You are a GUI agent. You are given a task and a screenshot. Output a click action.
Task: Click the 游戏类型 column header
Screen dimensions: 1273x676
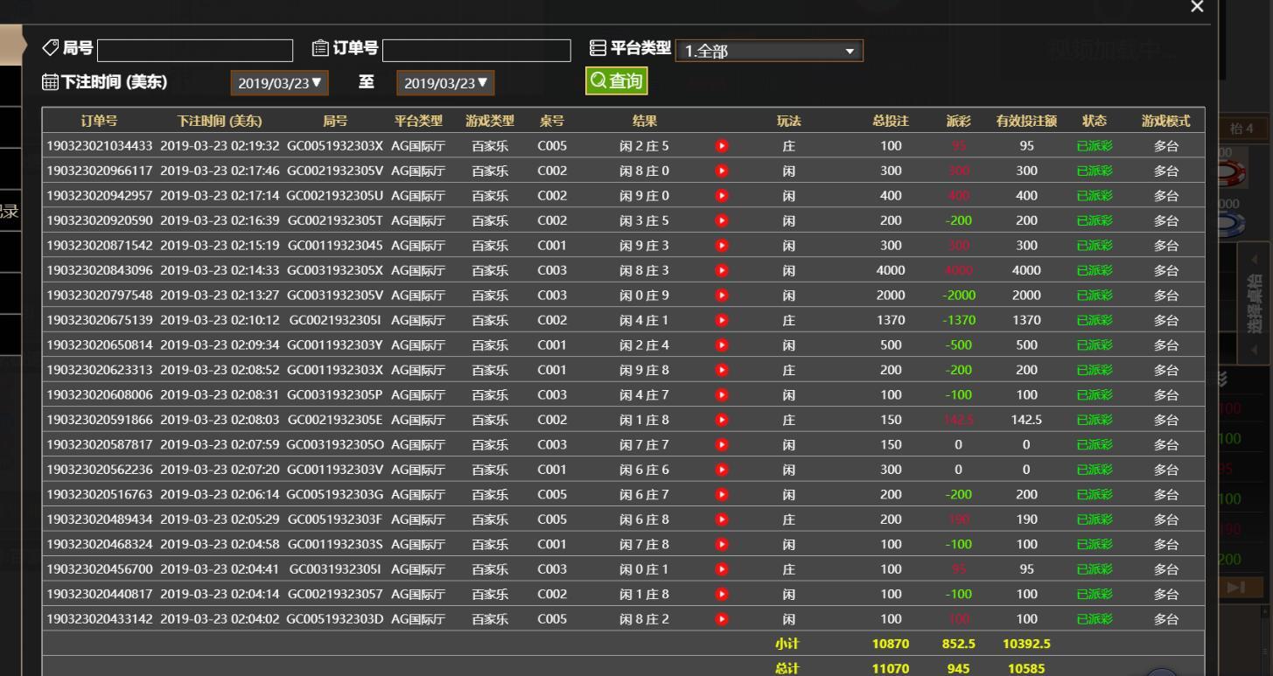point(490,122)
